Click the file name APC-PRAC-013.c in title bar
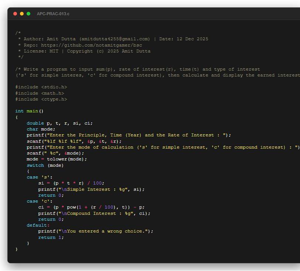 53,14
